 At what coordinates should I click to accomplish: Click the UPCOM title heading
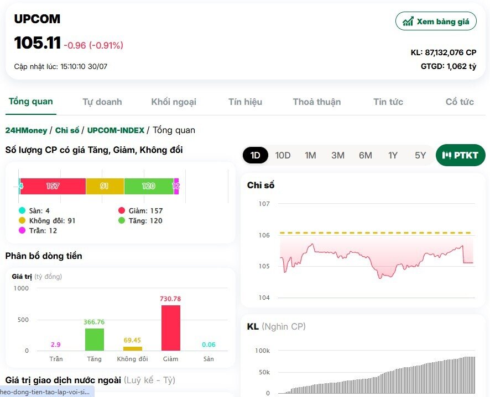click(37, 19)
